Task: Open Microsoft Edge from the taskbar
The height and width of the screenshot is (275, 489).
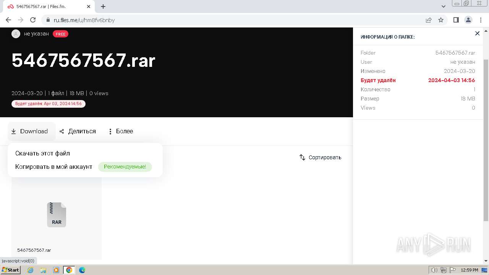Action: click(82, 270)
